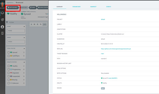Check the Suspended filter checkbox
The image size is (159, 94).
(9, 76)
